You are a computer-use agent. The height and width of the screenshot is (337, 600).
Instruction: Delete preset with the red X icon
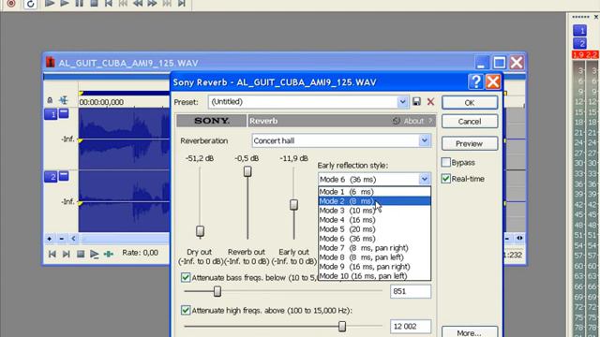(430, 102)
